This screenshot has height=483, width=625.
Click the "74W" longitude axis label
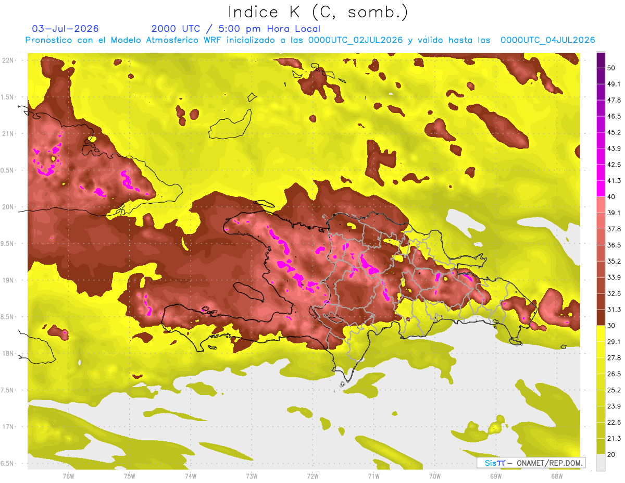pyautogui.click(x=190, y=476)
